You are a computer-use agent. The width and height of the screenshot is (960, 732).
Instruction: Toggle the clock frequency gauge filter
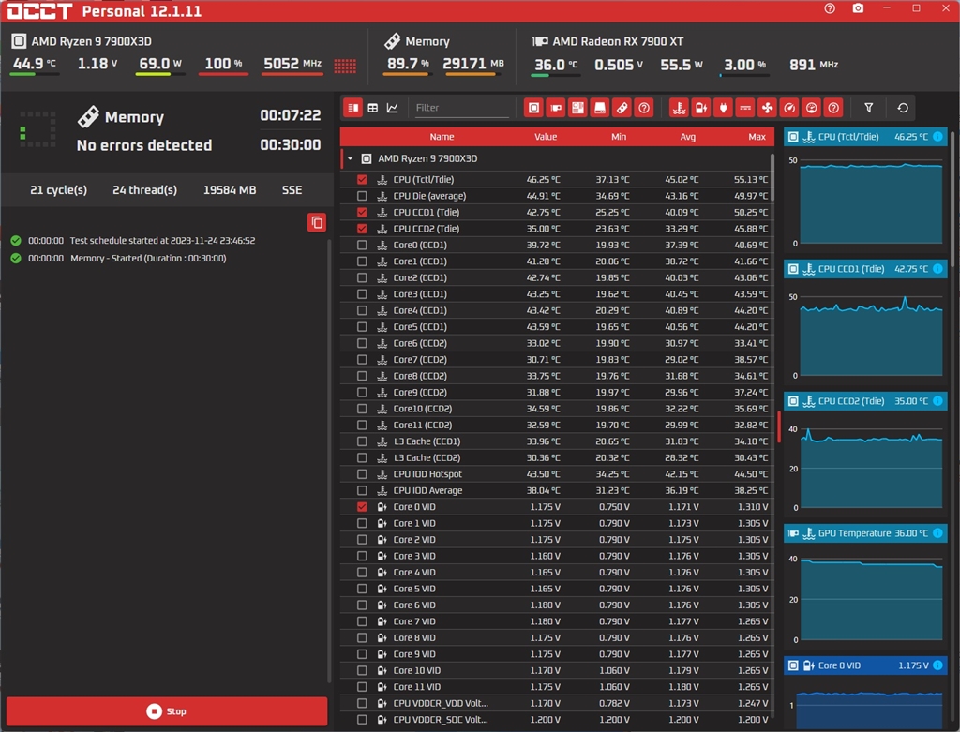789,108
